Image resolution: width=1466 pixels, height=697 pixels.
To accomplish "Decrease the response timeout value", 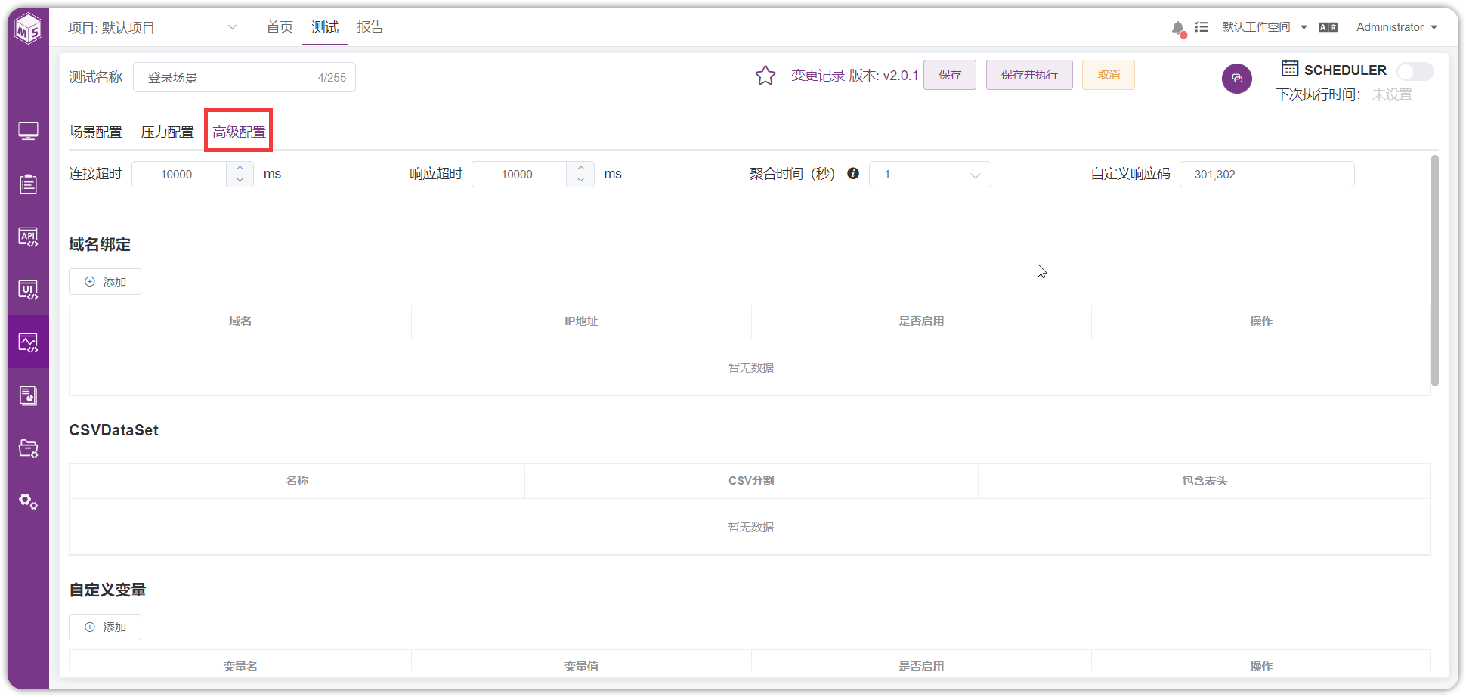I will click(x=580, y=181).
